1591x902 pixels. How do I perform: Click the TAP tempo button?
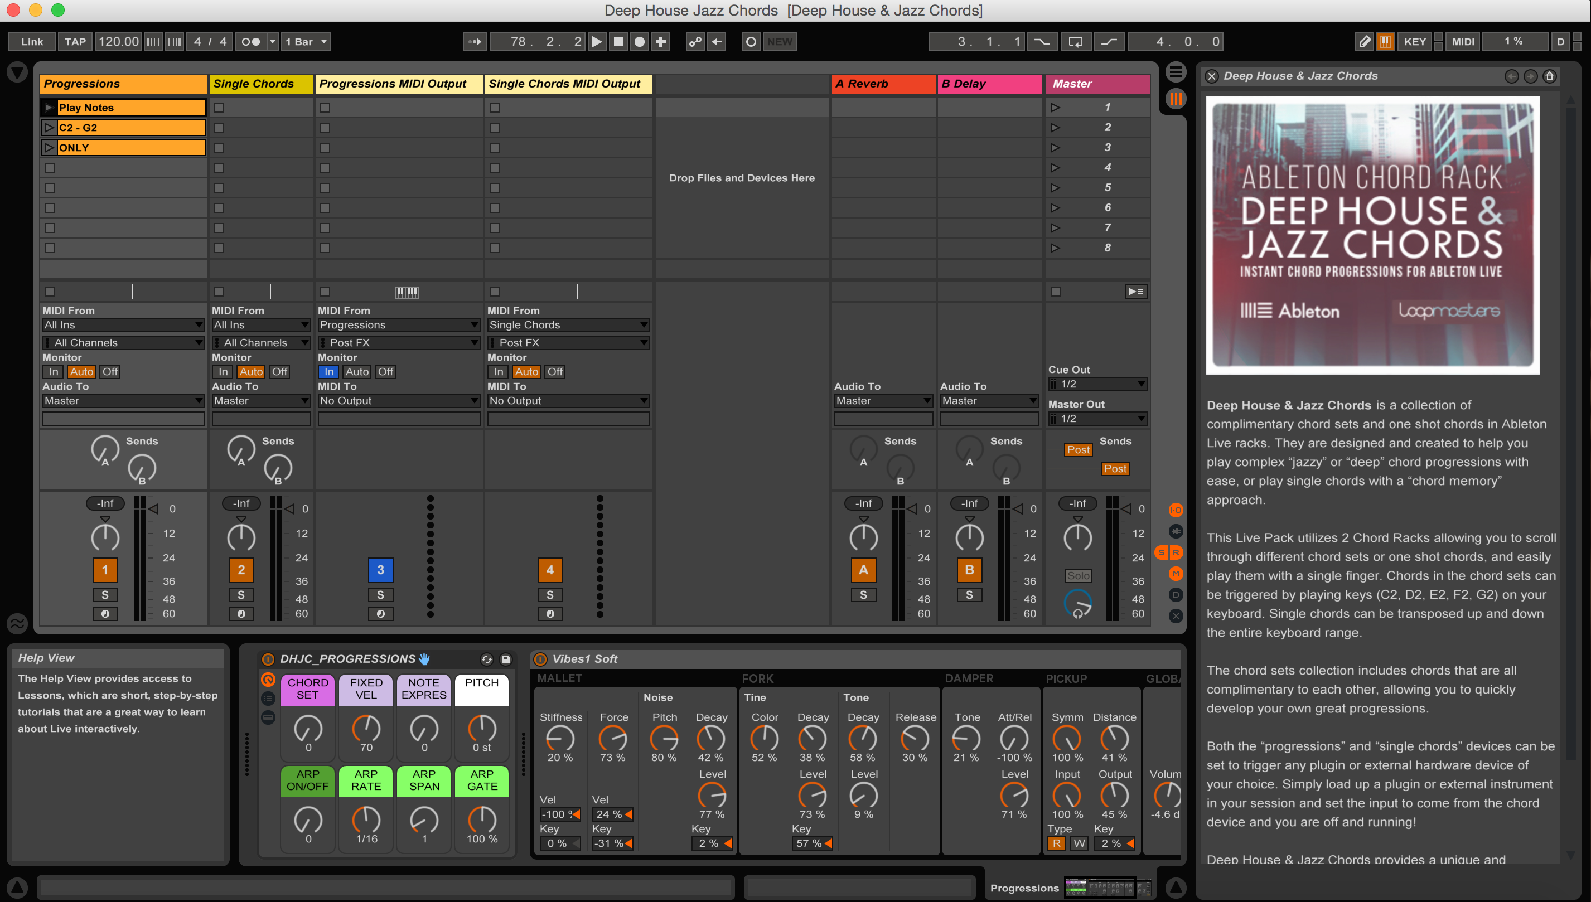tap(75, 41)
